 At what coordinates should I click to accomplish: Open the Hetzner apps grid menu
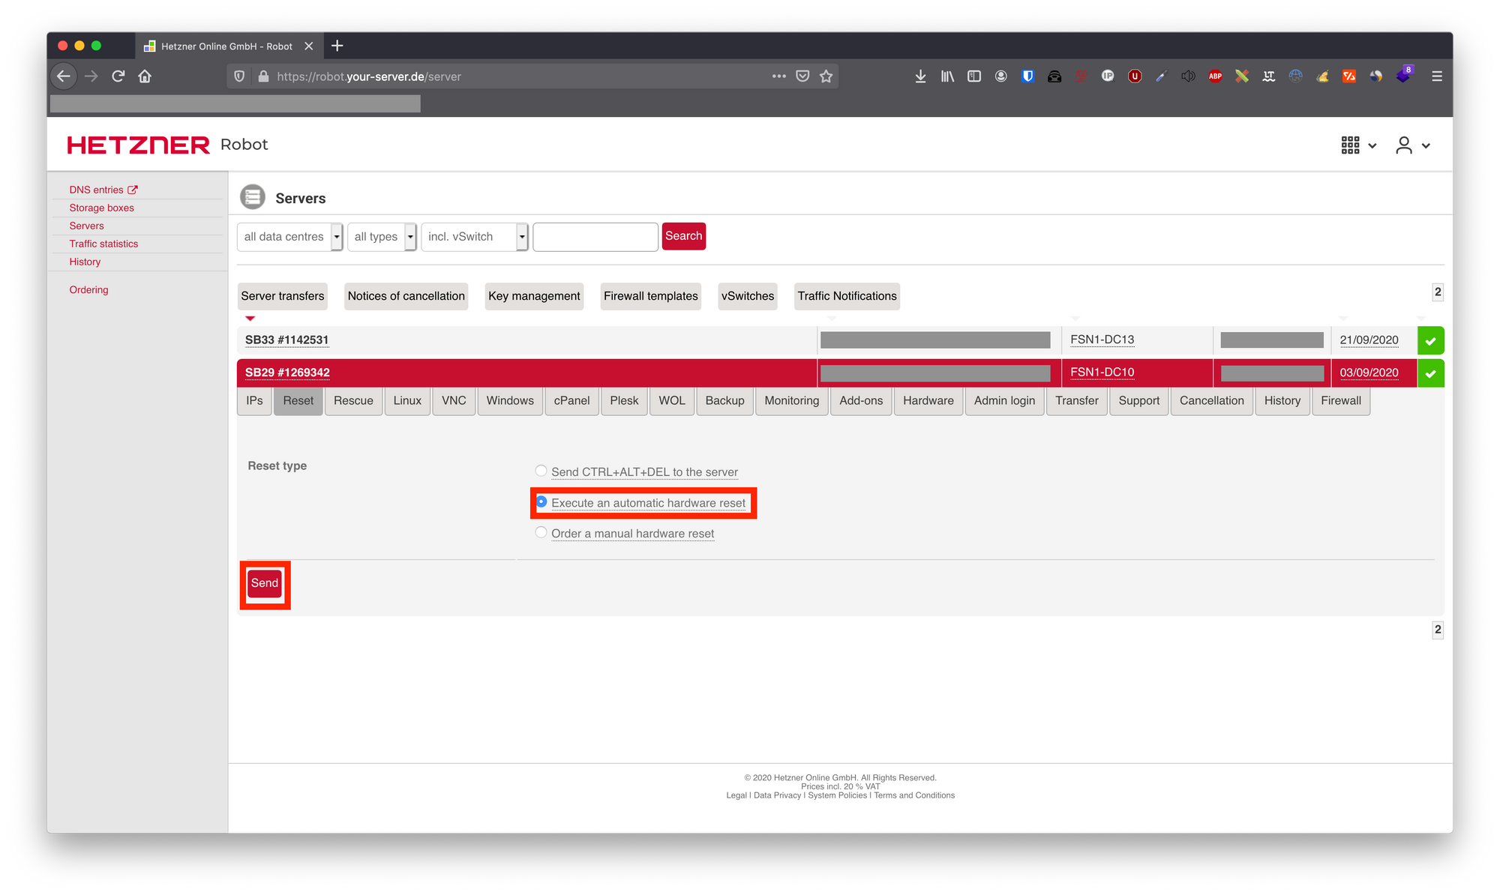point(1358,145)
